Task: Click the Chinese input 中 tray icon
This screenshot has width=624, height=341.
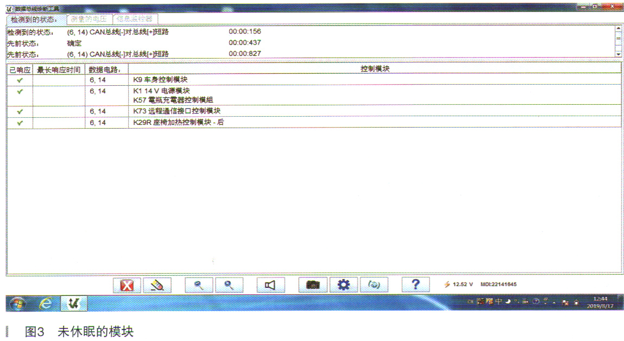Action: [498, 302]
